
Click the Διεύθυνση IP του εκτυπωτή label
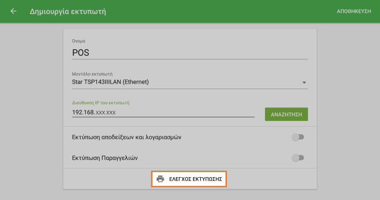tap(101, 103)
